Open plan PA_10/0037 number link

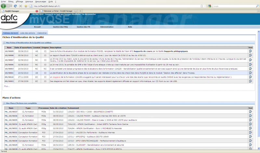click(11, 112)
